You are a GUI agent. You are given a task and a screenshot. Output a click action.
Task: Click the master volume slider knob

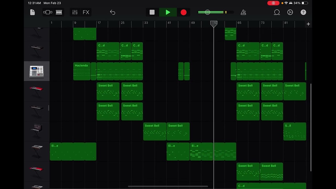(x=207, y=12)
